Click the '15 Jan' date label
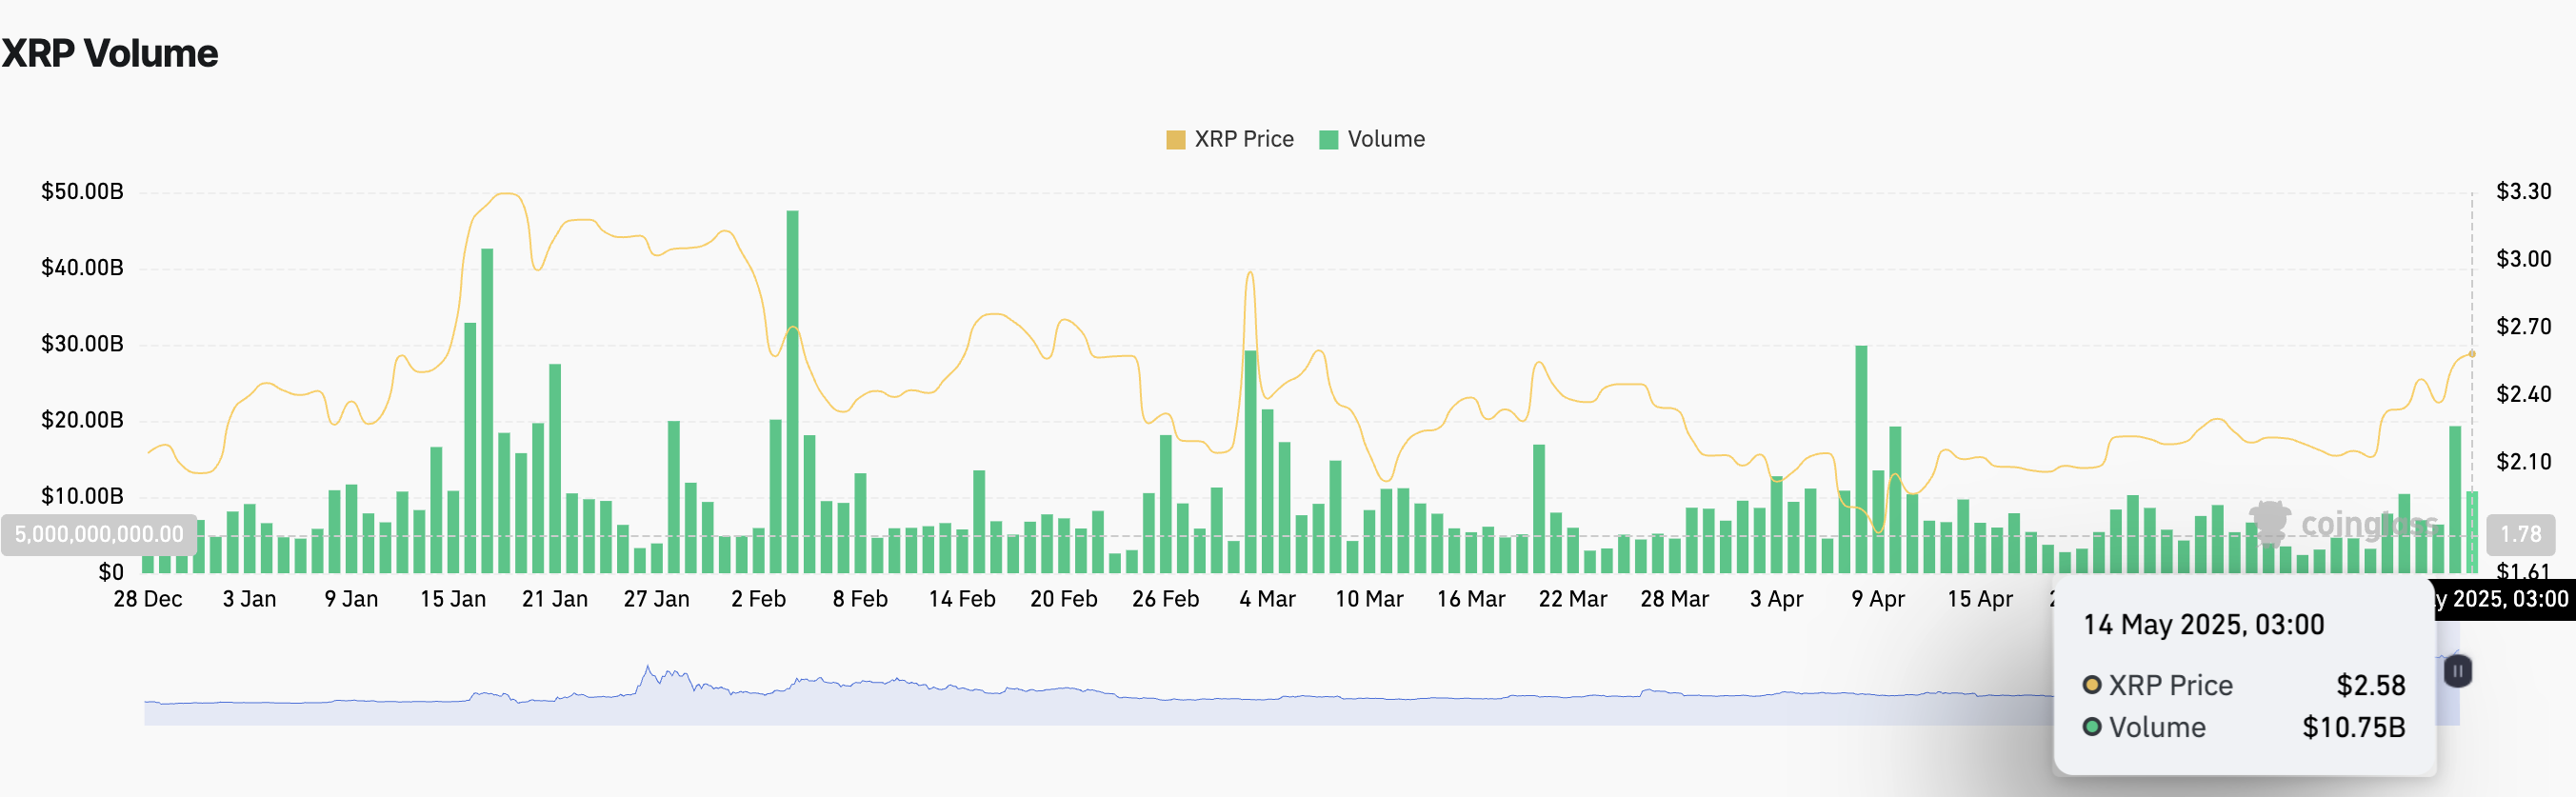Screen dimensions: 2576x797 tap(453, 599)
